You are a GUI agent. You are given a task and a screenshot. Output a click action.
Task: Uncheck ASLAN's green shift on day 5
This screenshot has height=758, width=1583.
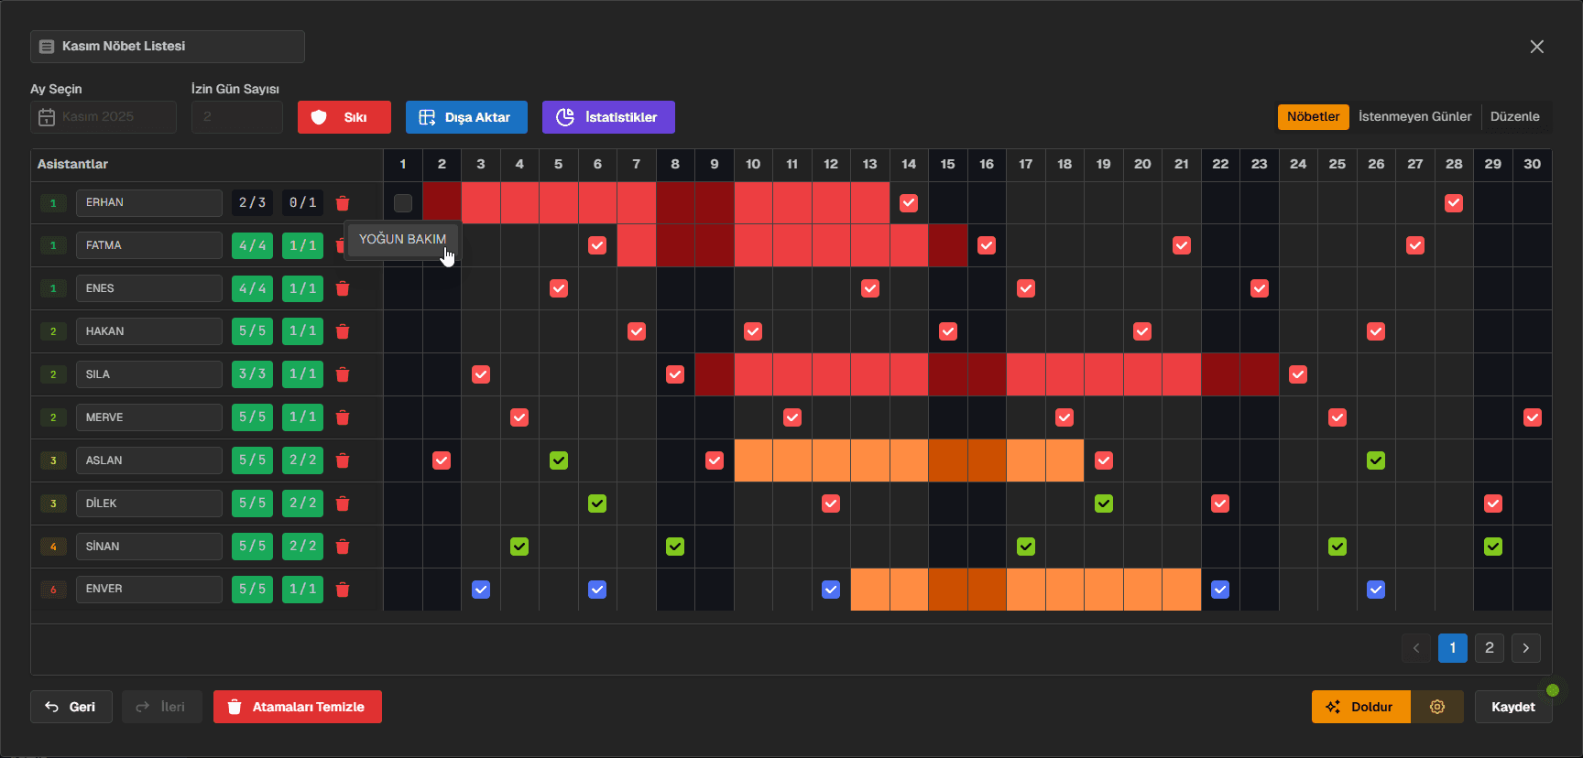point(559,460)
